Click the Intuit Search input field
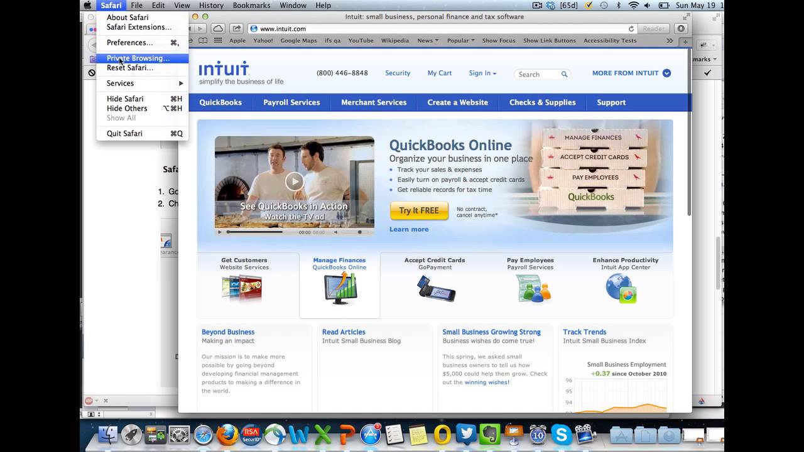Viewport: 804px width, 452px height. [x=537, y=74]
